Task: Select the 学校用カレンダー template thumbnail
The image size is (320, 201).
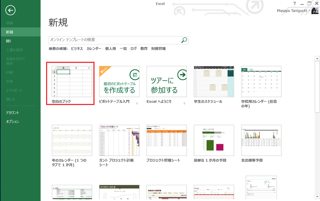Action: coord(261,81)
